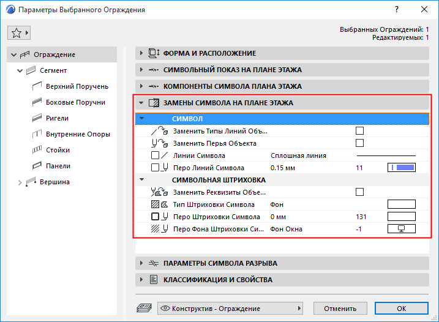Collapse the СИМВОЛЬНАЯ ШТРИХОВКА group
The image size is (439, 322).
pos(141,179)
